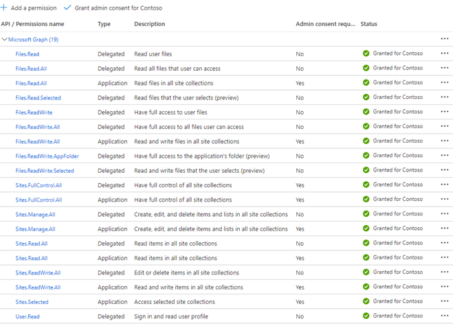Viewport: 457px width, 330px height.
Task: Click Add a permission button
Action: 29,8
